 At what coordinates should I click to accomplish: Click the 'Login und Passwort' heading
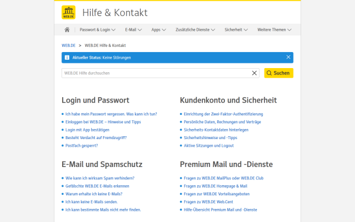[95, 100]
